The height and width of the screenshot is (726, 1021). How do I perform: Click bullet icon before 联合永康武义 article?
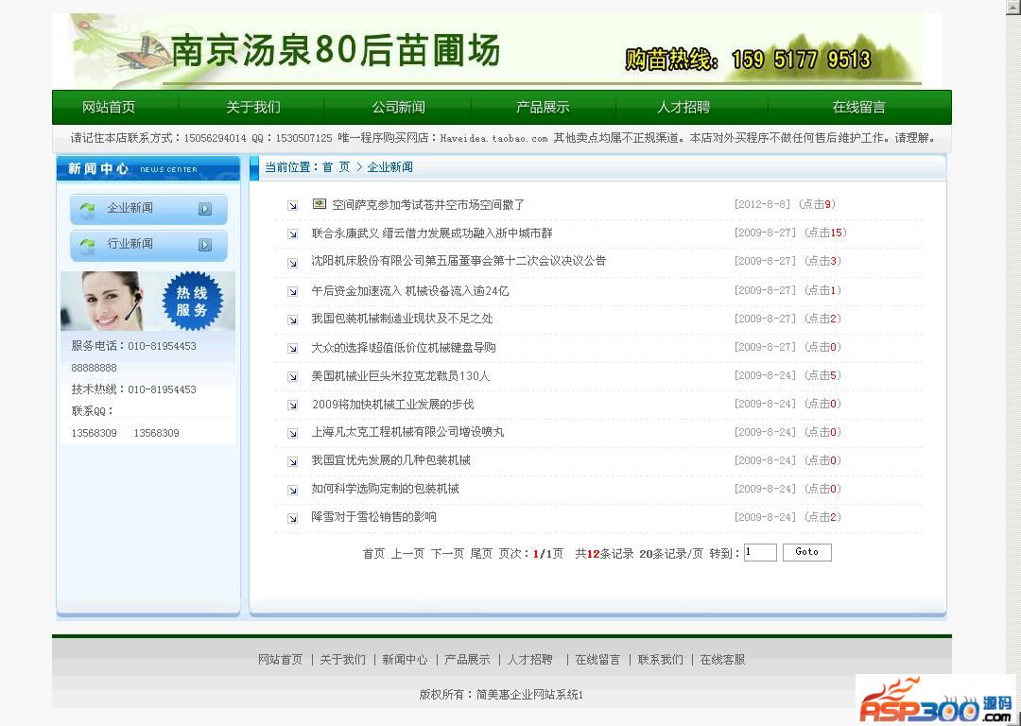point(293,233)
